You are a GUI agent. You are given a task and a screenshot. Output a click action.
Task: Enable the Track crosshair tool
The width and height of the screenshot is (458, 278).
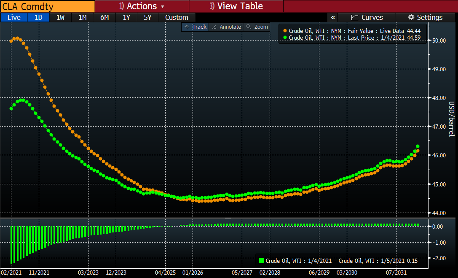click(x=195, y=27)
